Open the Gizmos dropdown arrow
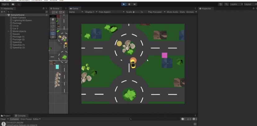This screenshot has height=126, width=257. click(x=196, y=12)
